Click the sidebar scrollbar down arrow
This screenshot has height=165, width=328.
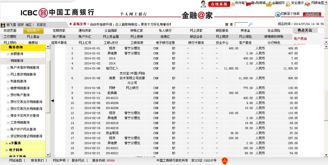(x=48, y=155)
